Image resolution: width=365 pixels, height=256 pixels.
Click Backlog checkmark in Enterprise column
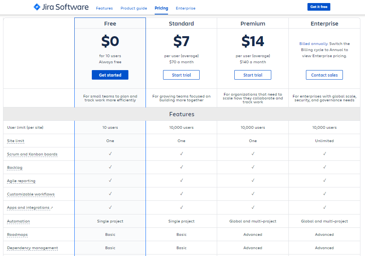pos(325,167)
